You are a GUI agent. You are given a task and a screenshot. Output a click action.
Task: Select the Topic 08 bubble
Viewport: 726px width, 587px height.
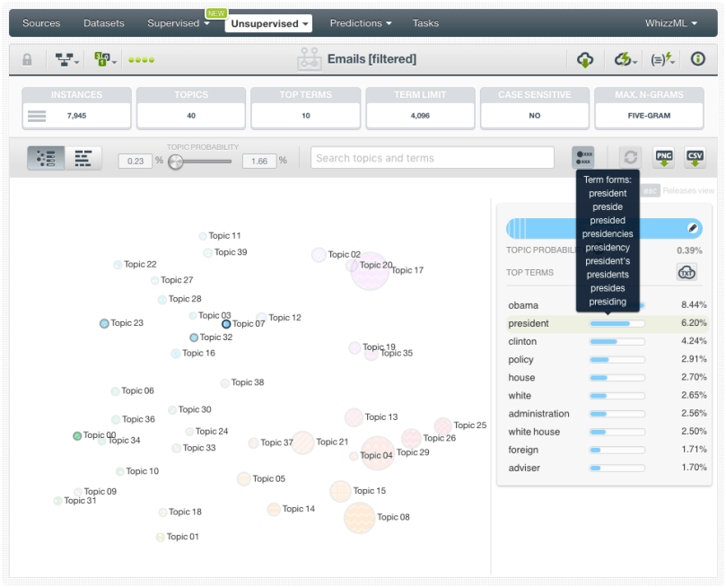(x=359, y=518)
